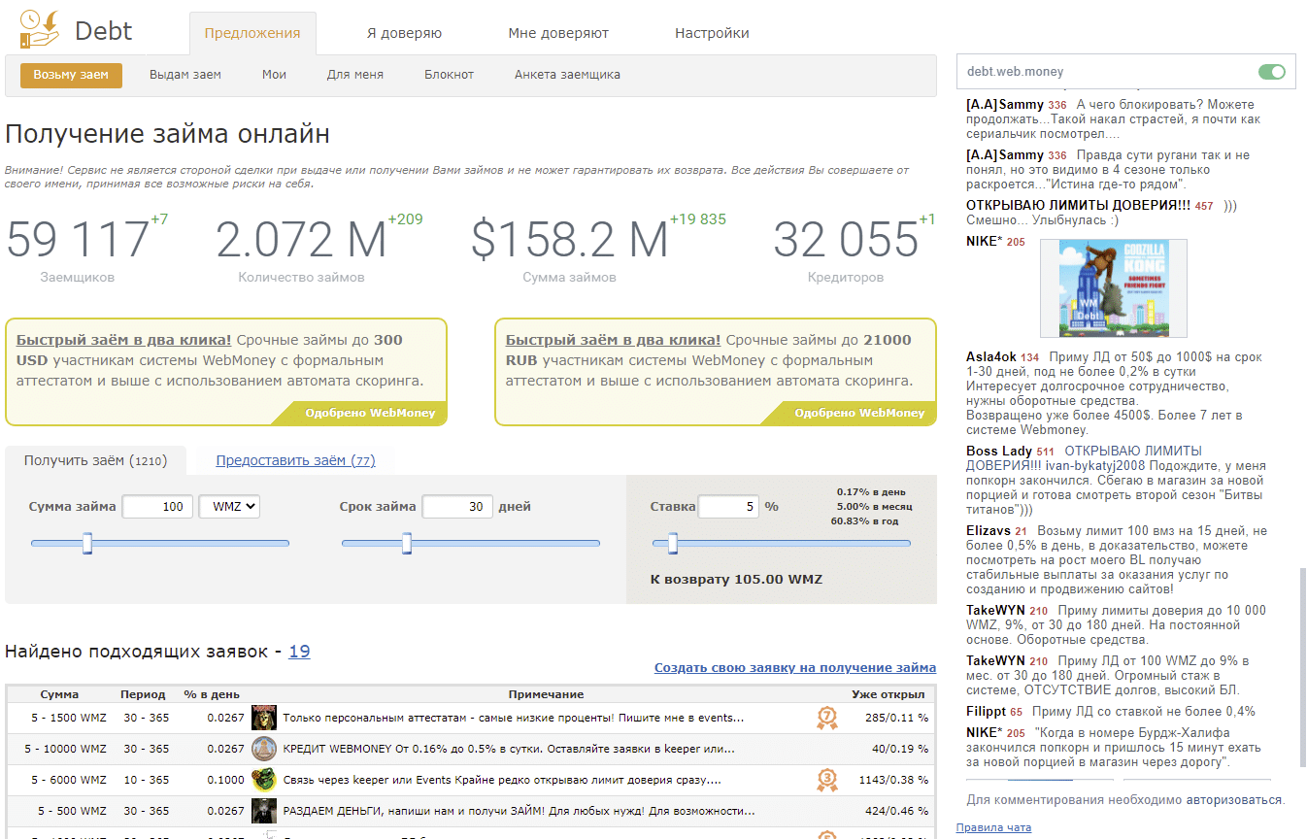Screen dimensions: 1307x839
Task: Click the badge with number 3
Action: [x=826, y=780]
